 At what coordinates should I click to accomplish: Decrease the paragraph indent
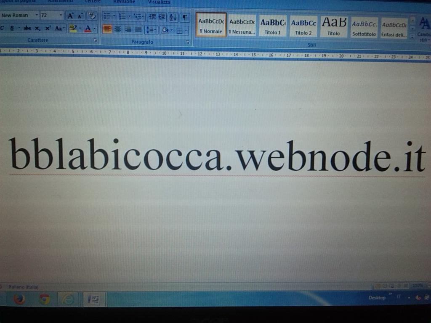tap(152, 17)
